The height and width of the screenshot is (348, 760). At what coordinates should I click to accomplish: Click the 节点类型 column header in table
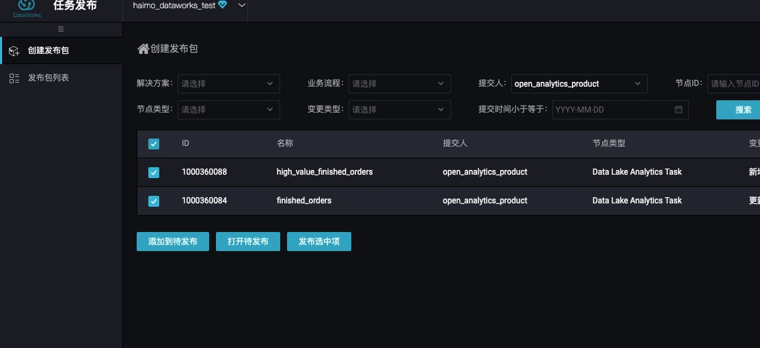(609, 143)
